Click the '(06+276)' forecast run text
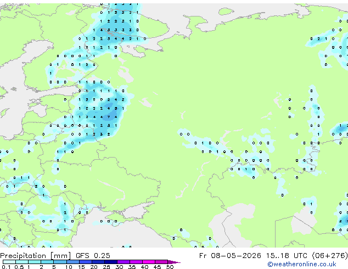 tap(330, 256)
